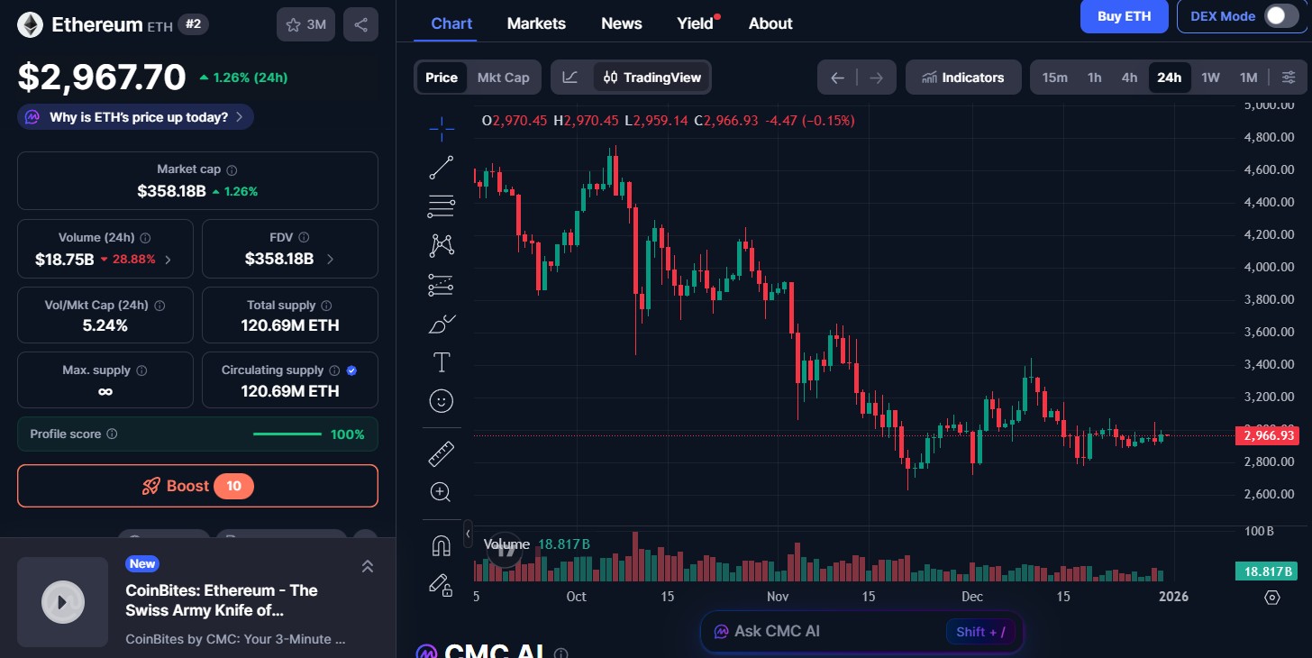The height and width of the screenshot is (658, 1312).
Task: Select the text annotation tool
Action: point(441,361)
